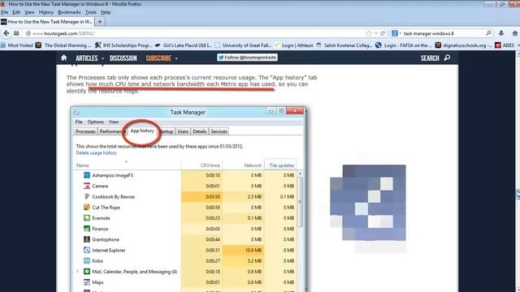Click the Internet Explorer icon in the list

[87, 250]
